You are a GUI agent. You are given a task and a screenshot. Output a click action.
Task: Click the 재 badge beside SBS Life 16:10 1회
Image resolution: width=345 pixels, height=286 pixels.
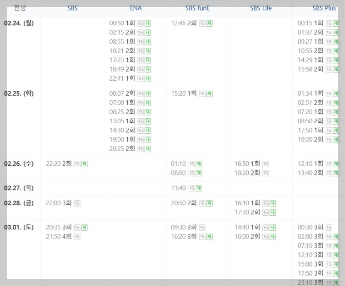click(273, 204)
